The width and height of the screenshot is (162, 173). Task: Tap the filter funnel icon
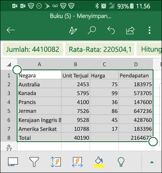[x=34, y=162]
